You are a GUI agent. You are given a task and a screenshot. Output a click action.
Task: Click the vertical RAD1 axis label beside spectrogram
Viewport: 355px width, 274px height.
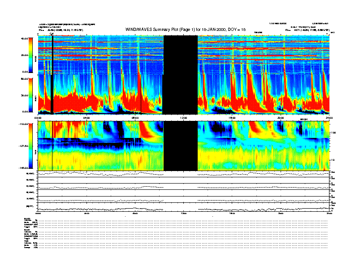[35, 98]
